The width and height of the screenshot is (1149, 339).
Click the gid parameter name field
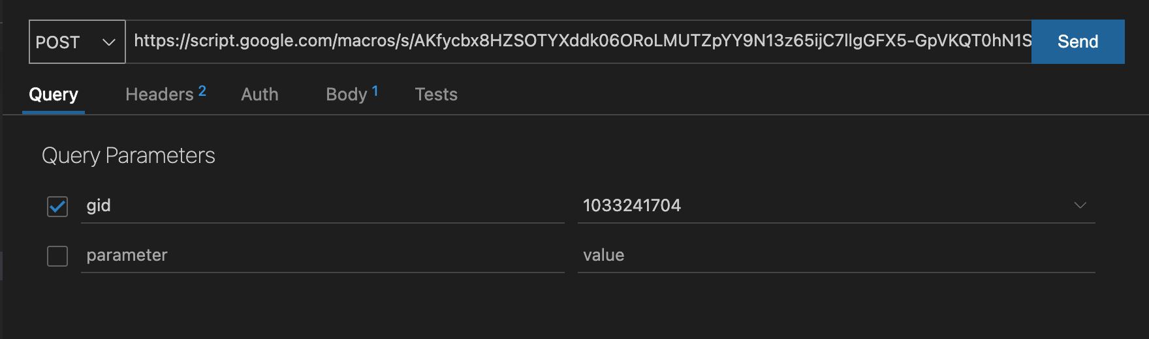(x=323, y=206)
